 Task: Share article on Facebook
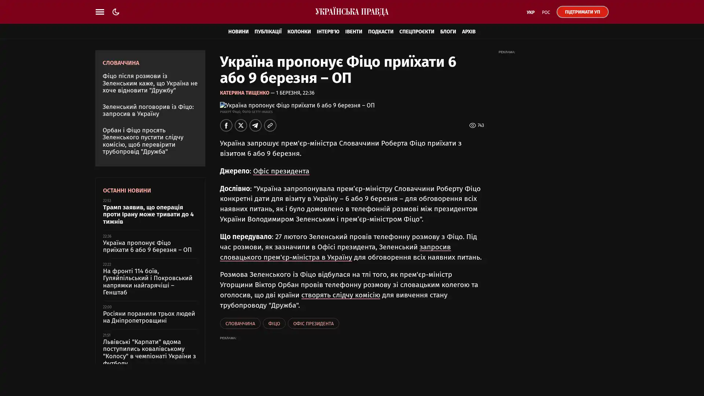pos(226,125)
